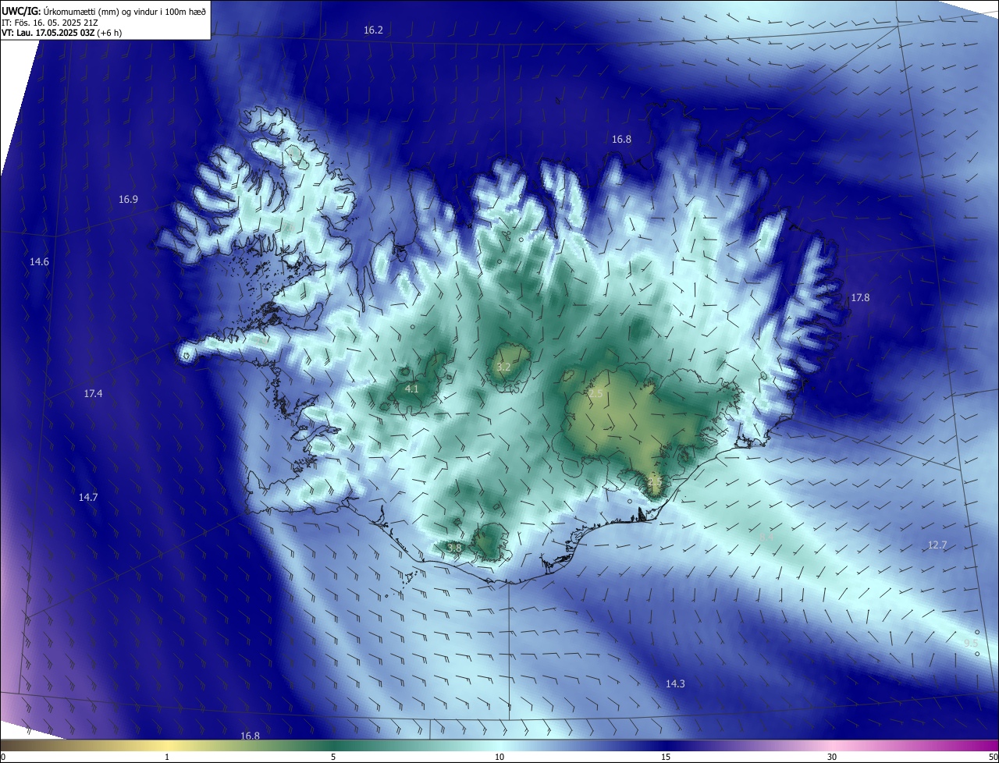999x763 pixels.
Task: Click the 16.8 value just above the colour bar
Action: coord(250,736)
